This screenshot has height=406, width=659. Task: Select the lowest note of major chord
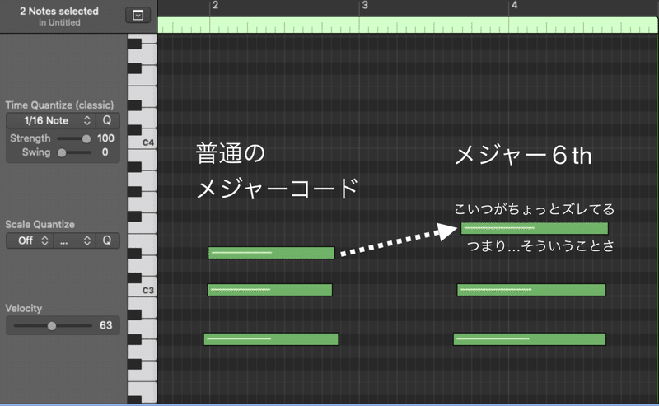pos(271,339)
